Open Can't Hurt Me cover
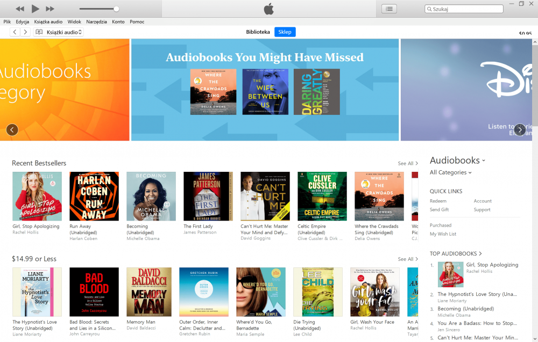This screenshot has height=342, width=538. tap(265, 196)
